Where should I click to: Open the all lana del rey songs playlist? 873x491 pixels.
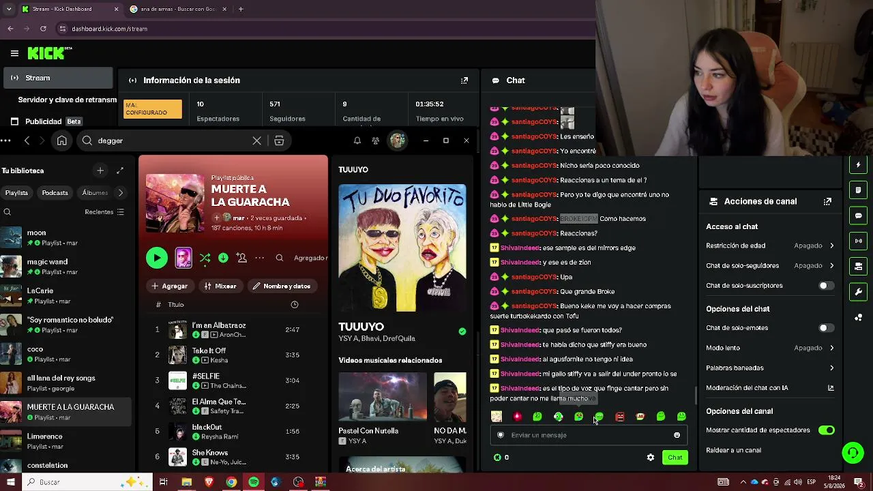pos(65,383)
